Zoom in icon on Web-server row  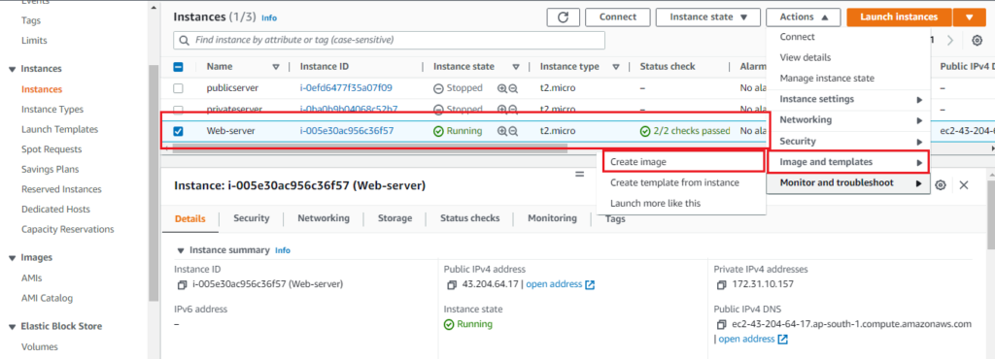pos(502,131)
